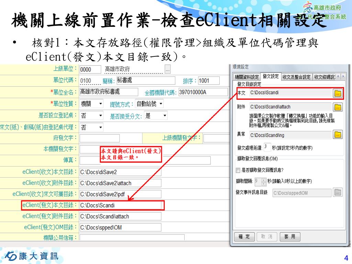Browse folder for 本文 path
The width and height of the screenshot is (352, 264).
click(338, 93)
